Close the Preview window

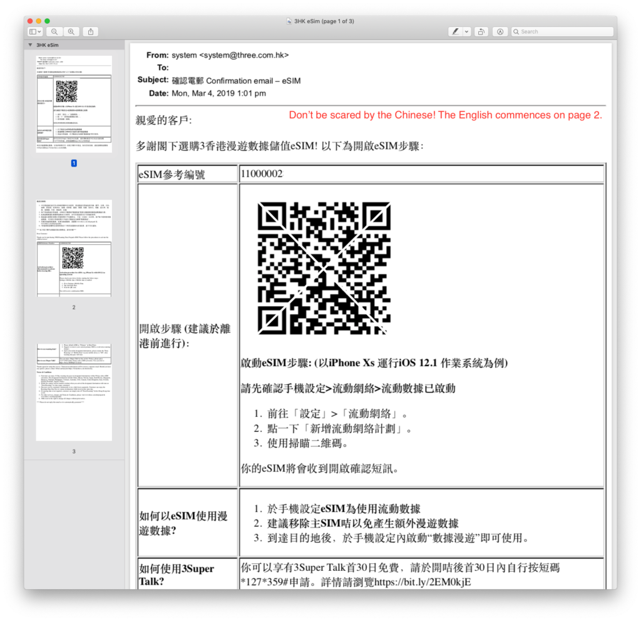[x=30, y=21]
